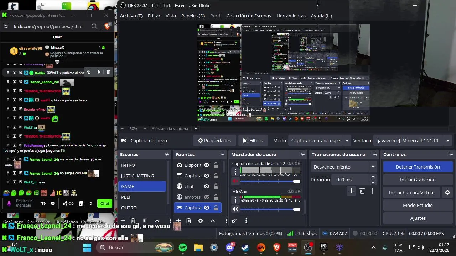This screenshot has width=456, height=256.
Task: Undock the Escenas panel with its float icon
Action: coord(167,154)
